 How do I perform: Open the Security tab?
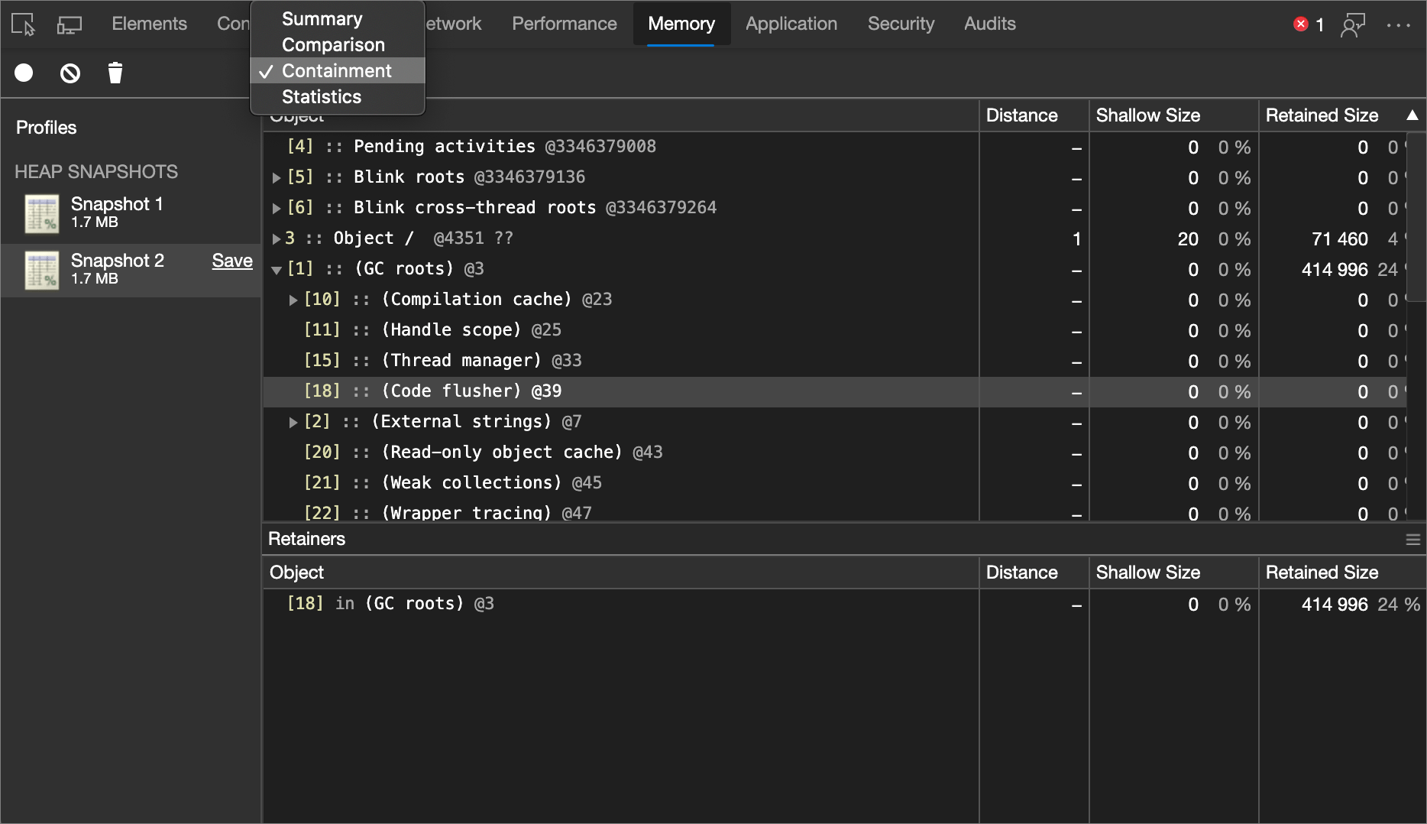click(901, 24)
